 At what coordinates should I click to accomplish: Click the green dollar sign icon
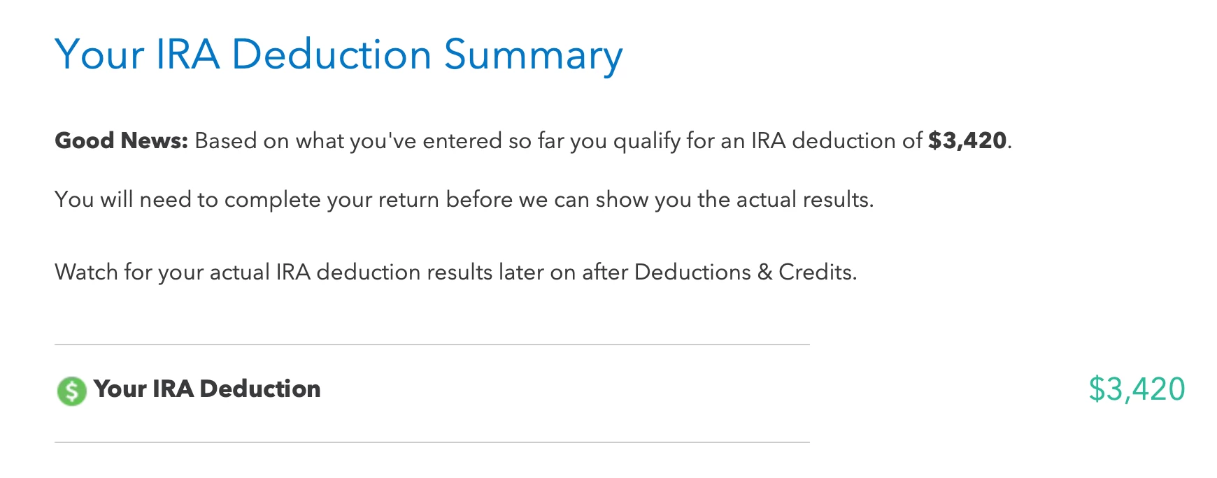pos(71,391)
